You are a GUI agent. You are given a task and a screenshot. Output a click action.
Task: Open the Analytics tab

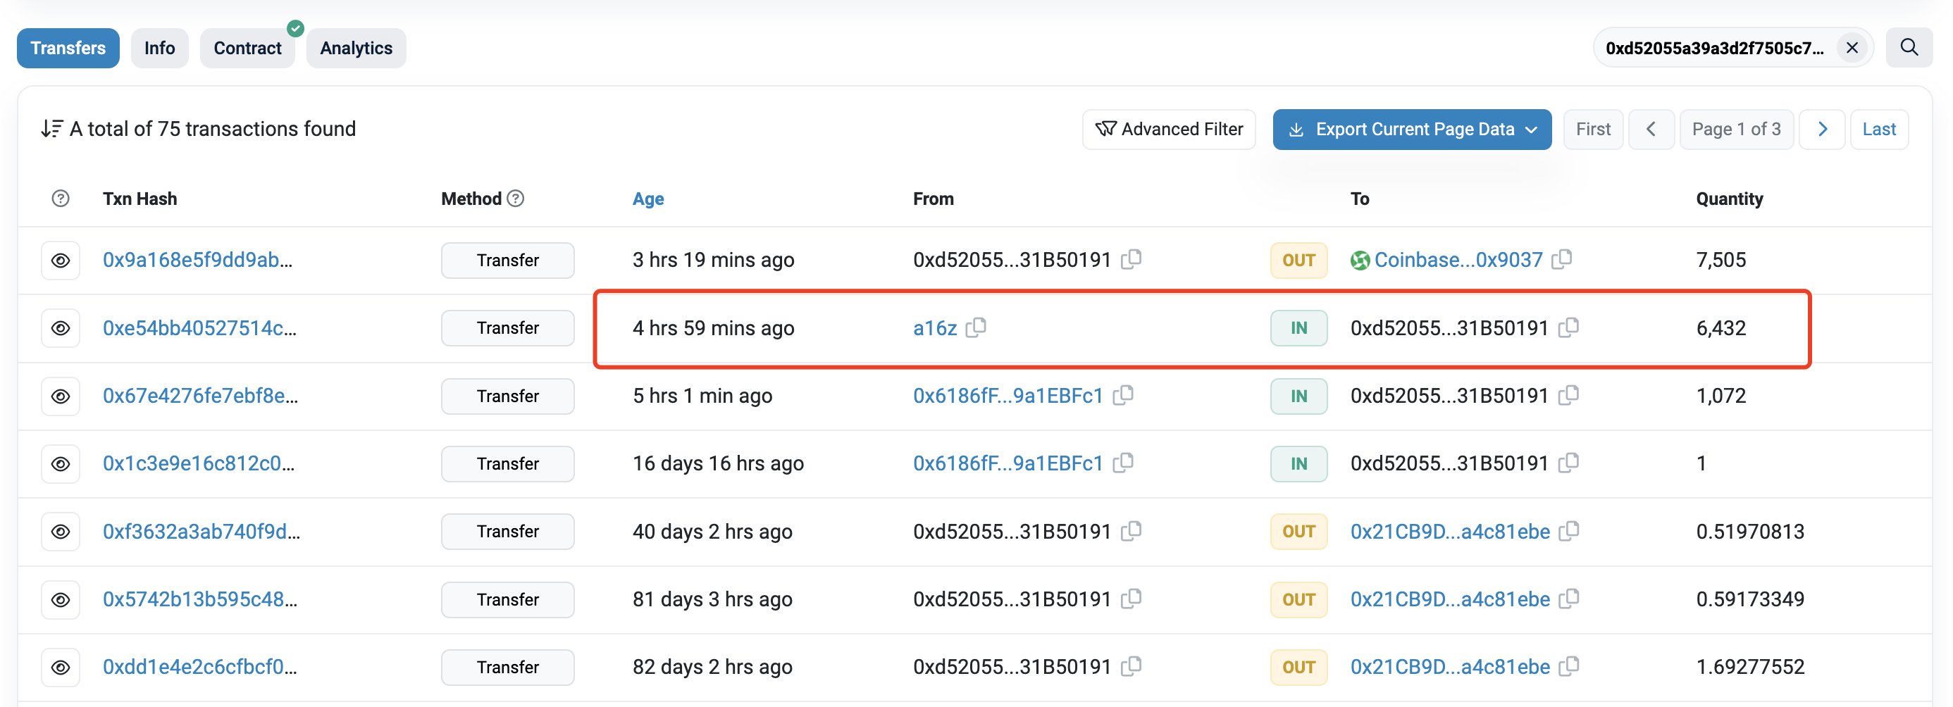click(x=356, y=48)
